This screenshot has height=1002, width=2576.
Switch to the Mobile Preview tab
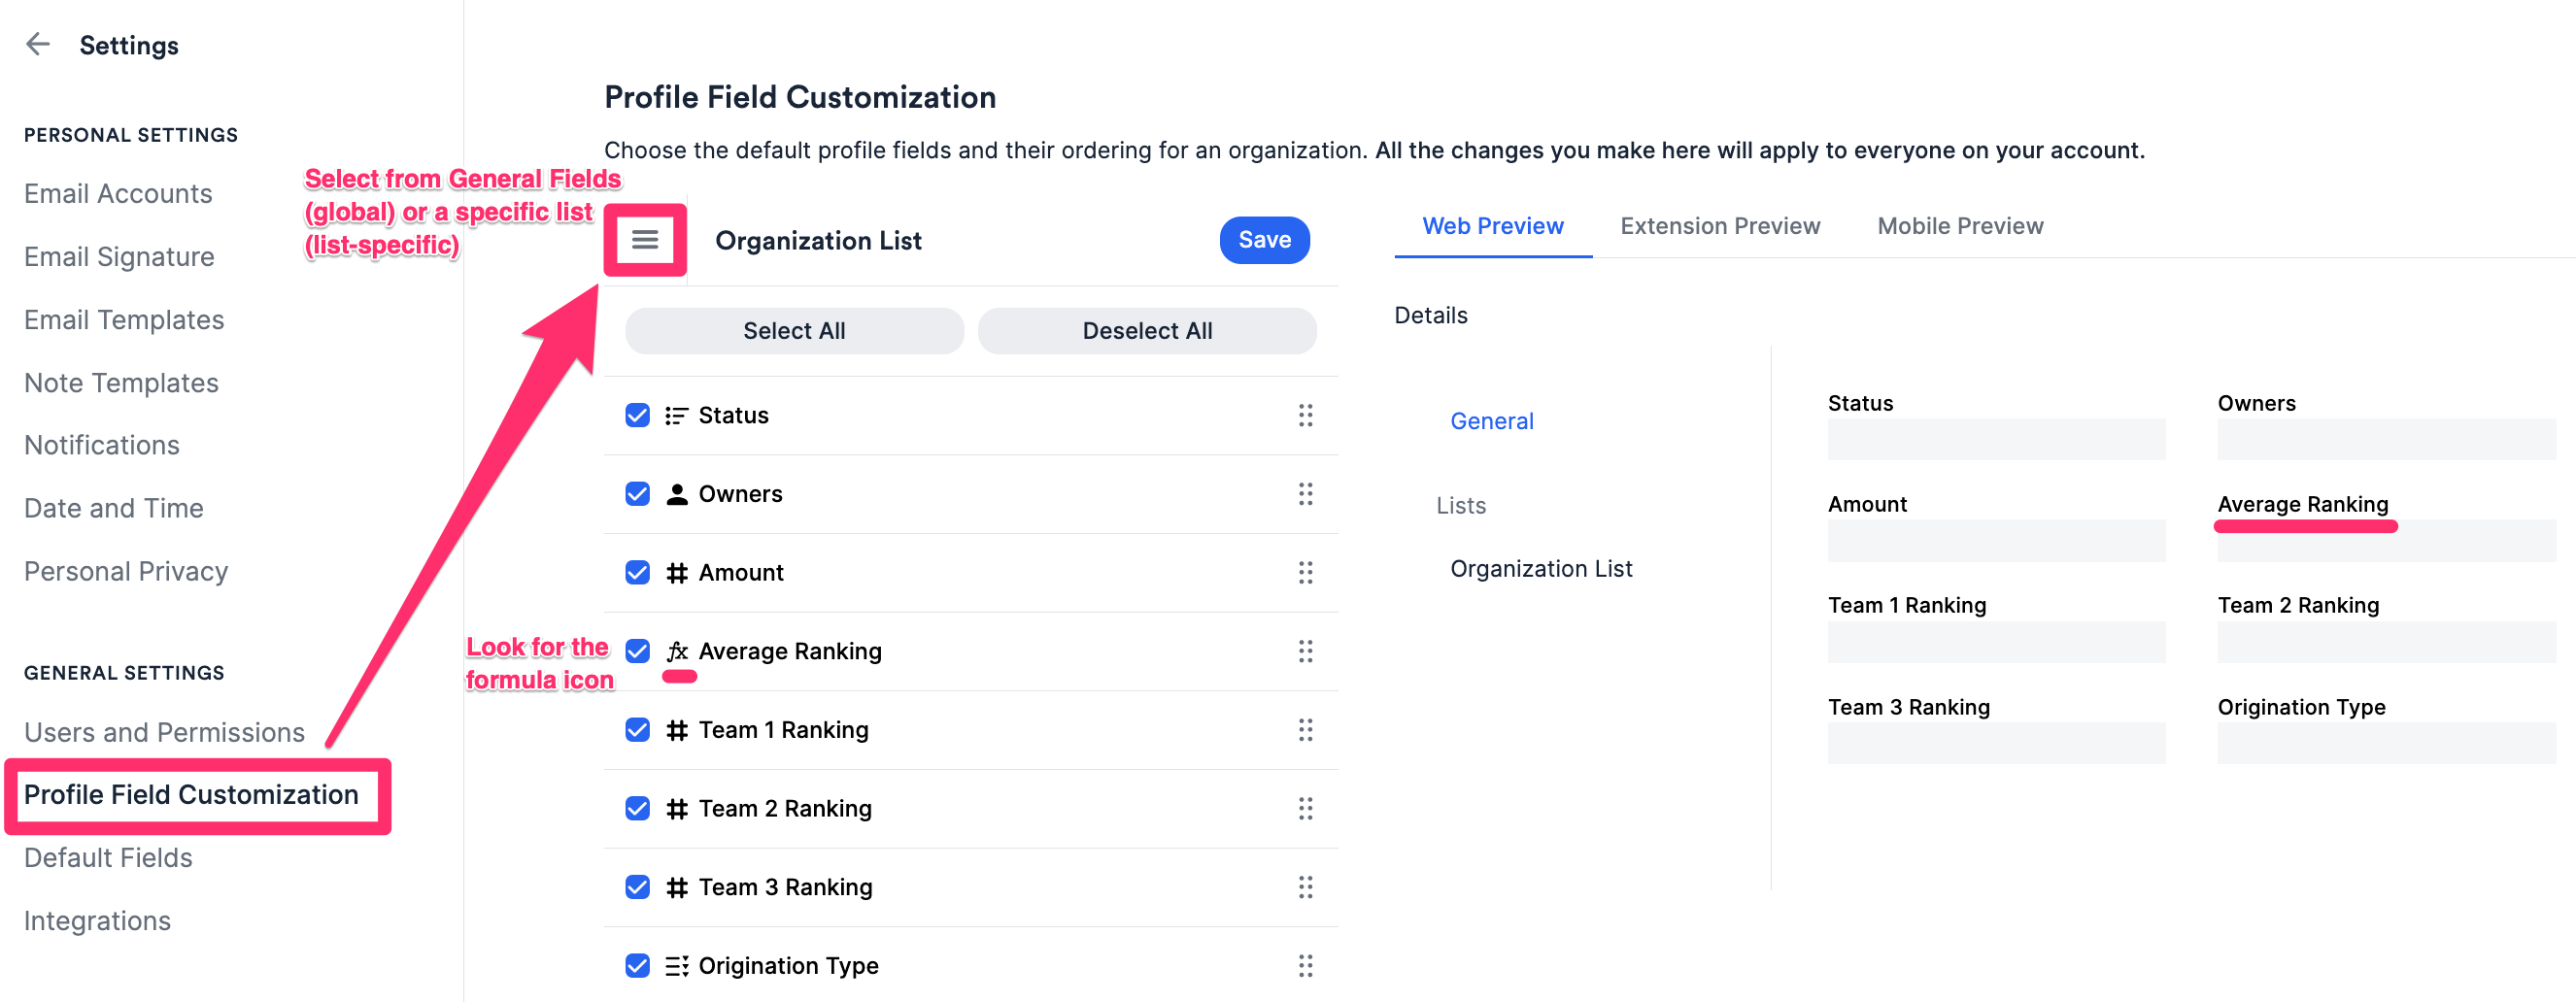[1960, 226]
